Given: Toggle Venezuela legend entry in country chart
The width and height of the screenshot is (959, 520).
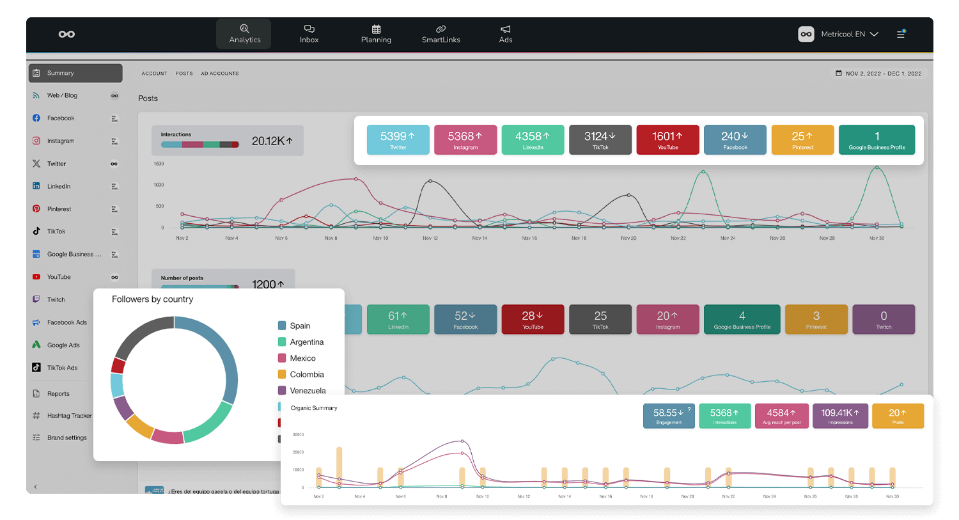Looking at the screenshot, I should point(302,391).
